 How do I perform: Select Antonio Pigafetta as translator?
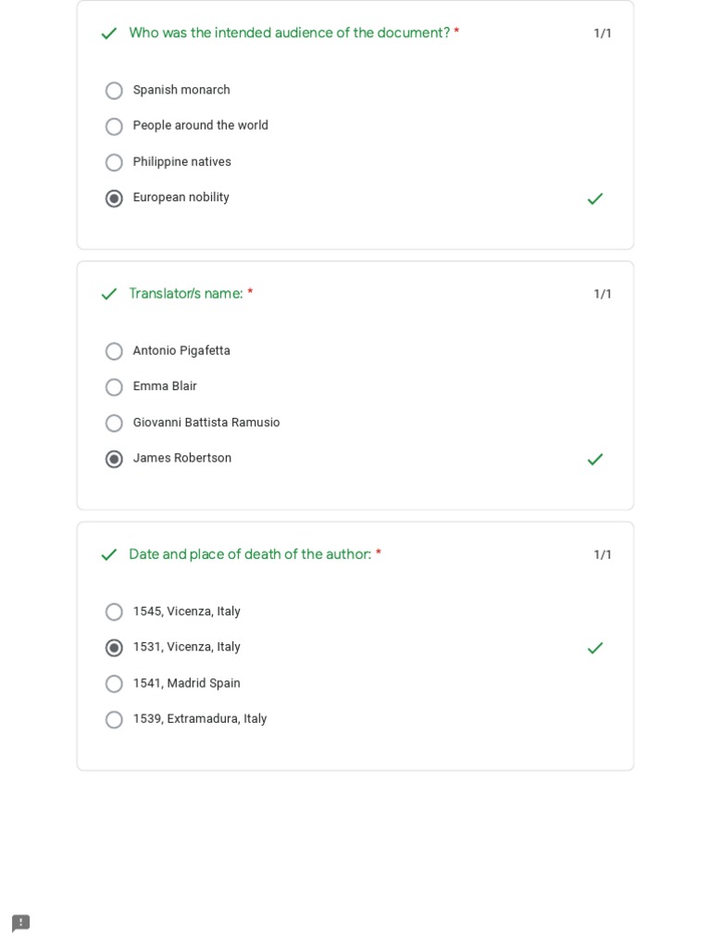pos(114,351)
